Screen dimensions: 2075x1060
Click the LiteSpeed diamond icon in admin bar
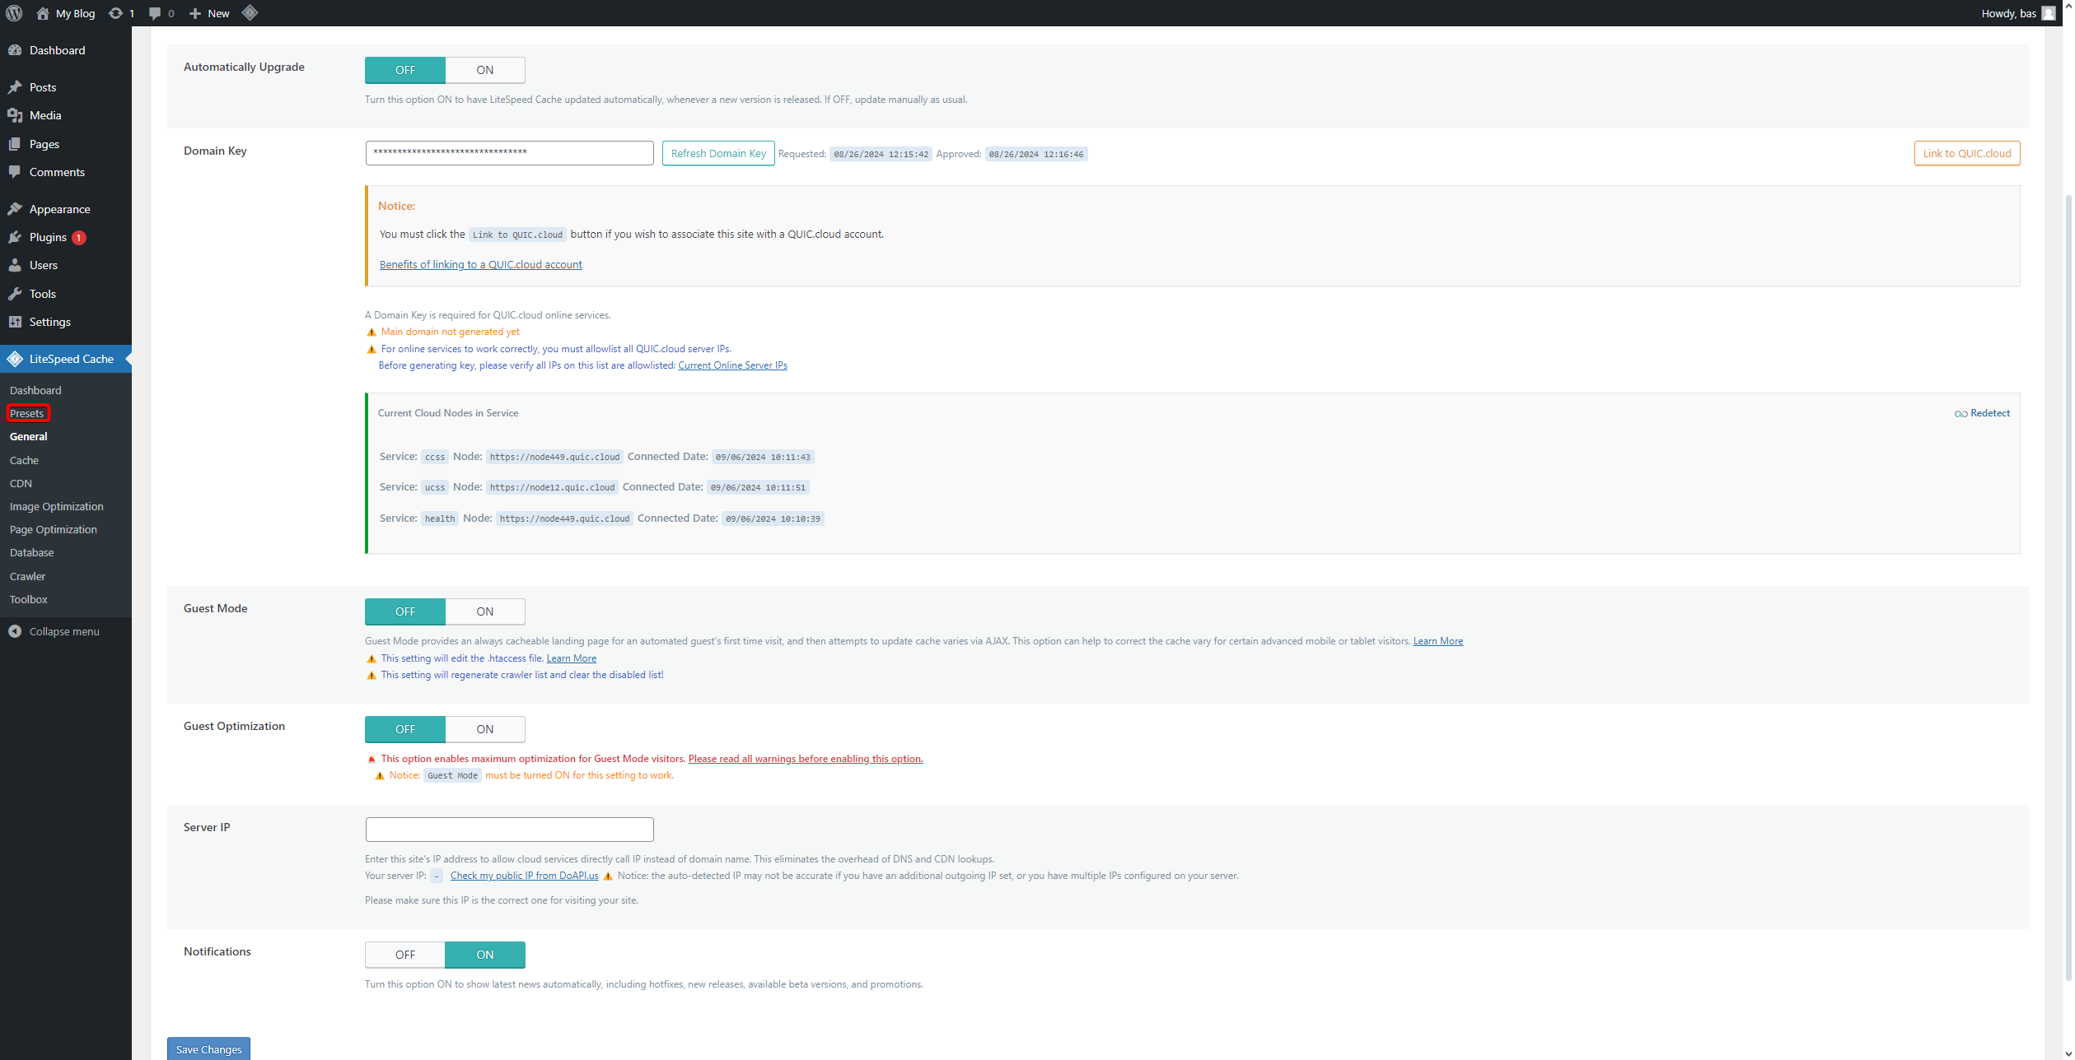pyautogui.click(x=250, y=13)
